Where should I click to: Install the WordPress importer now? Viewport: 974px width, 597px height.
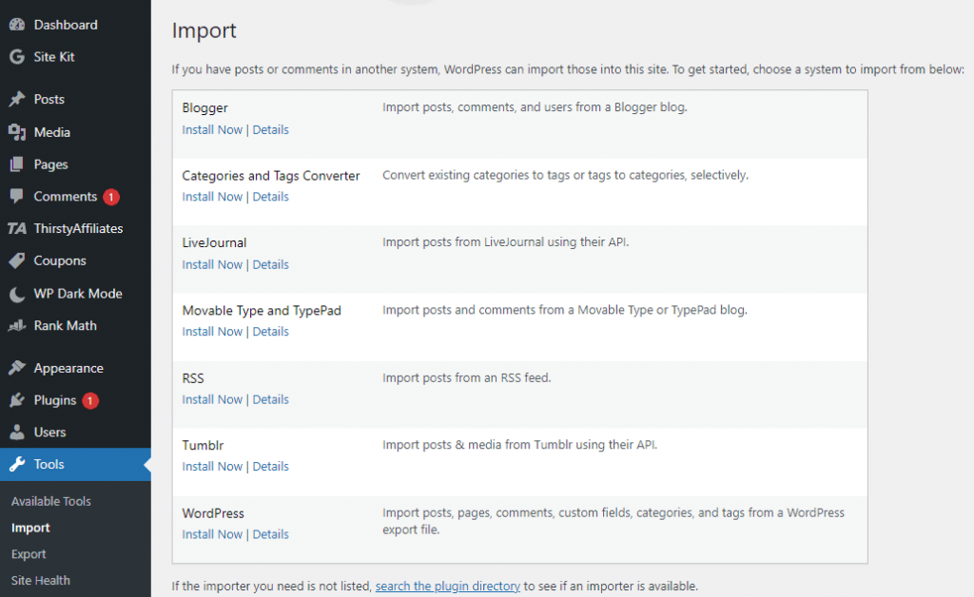point(212,534)
